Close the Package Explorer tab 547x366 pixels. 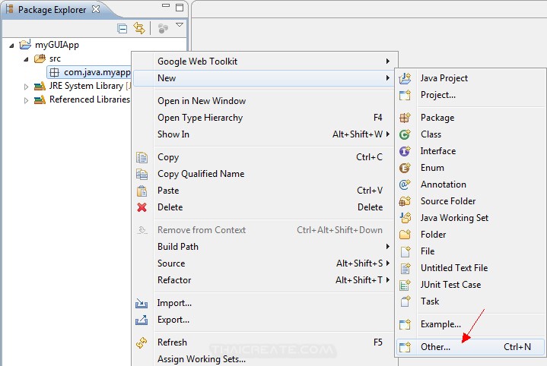95,10
